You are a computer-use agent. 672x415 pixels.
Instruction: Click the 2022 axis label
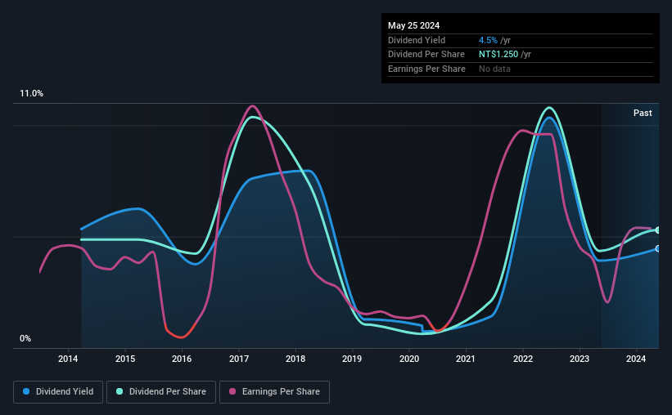pos(523,359)
